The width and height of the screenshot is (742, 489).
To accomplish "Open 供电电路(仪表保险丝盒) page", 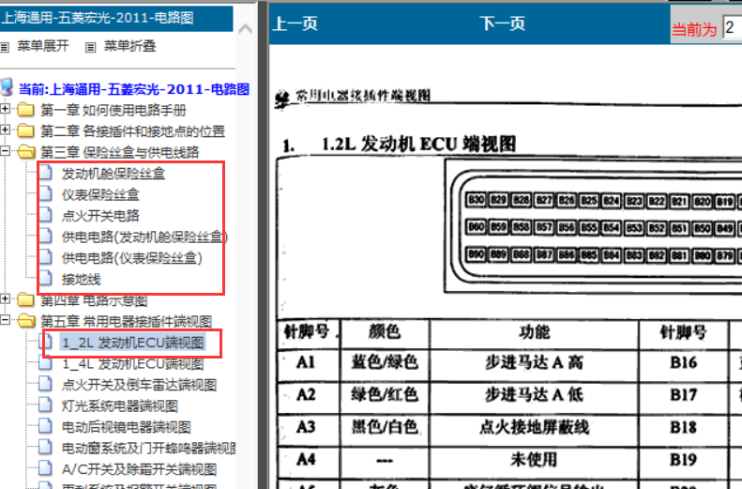I will (x=132, y=258).
